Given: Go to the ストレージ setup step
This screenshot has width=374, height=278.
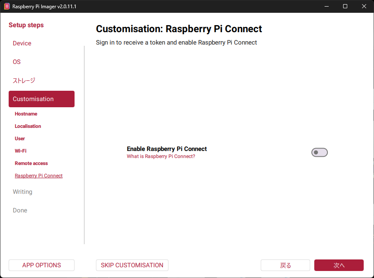Looking at the screenshot, I should pos(24,80).
